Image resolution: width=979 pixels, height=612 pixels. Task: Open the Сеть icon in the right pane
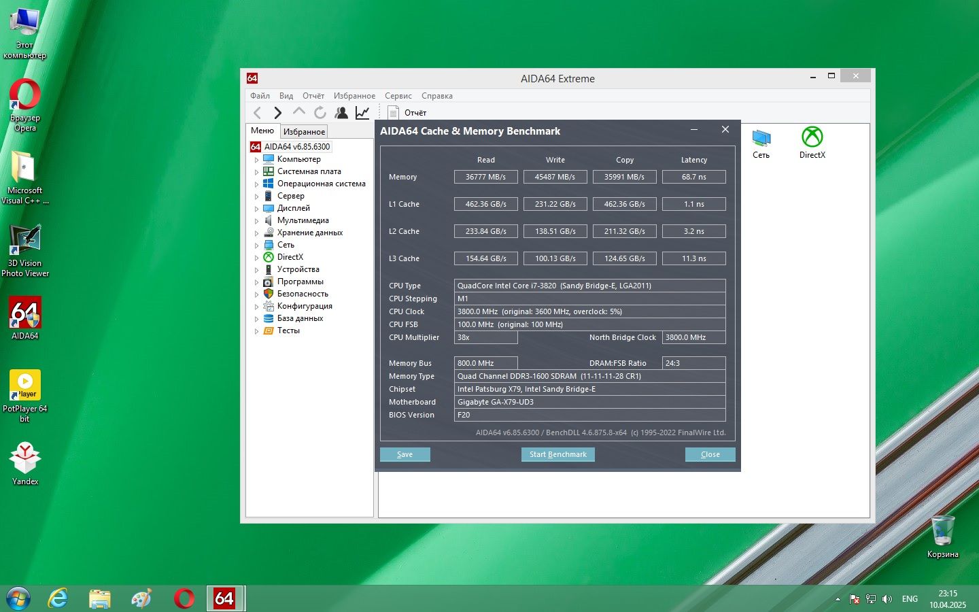click(x=761, y=143)
